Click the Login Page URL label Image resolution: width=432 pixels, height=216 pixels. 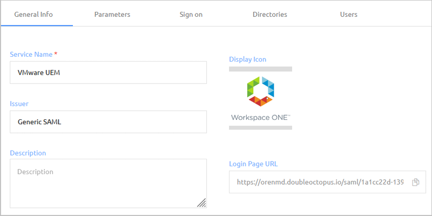tap(253, 164)
